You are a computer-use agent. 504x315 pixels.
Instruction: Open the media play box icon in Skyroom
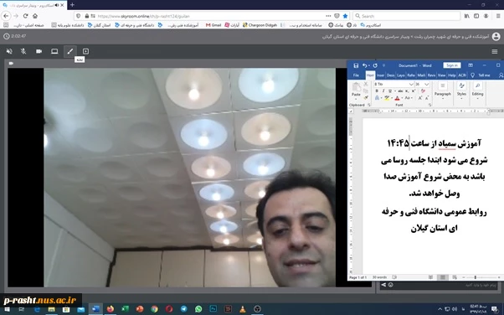coord(85,51)
